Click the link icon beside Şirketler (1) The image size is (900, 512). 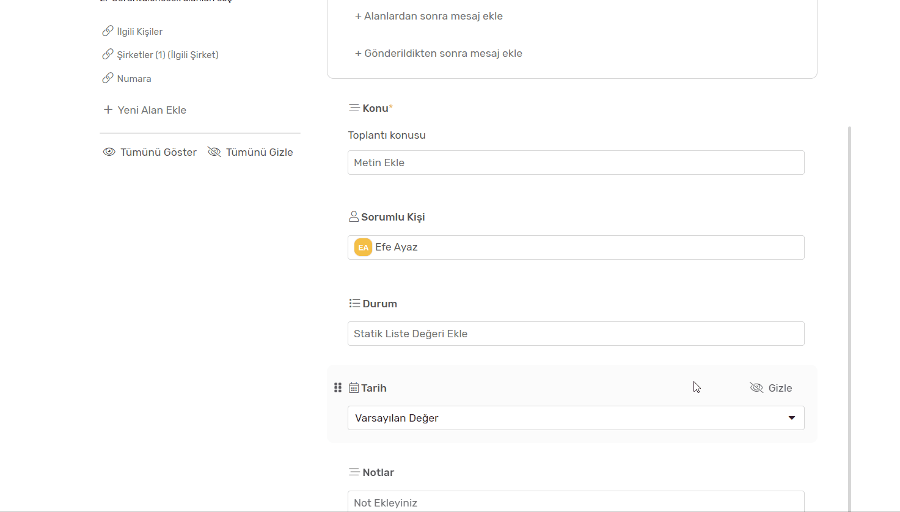pyautogui.click(x=108, y=54)
